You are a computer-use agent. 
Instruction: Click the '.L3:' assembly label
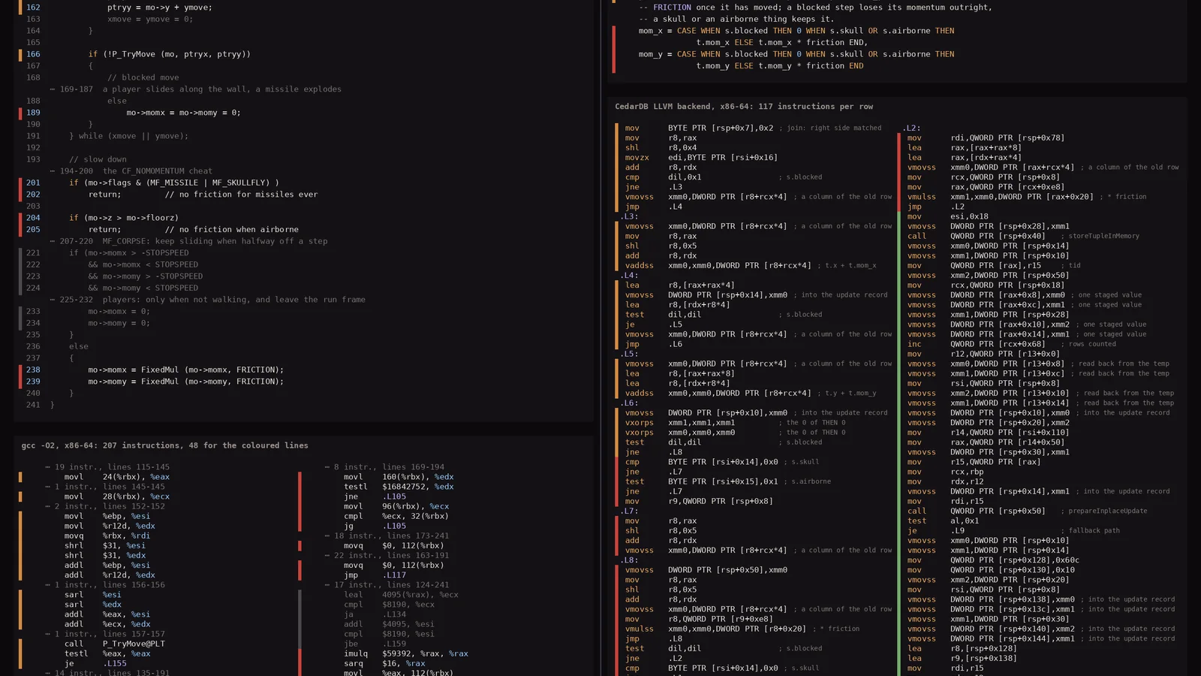point(629,216)
